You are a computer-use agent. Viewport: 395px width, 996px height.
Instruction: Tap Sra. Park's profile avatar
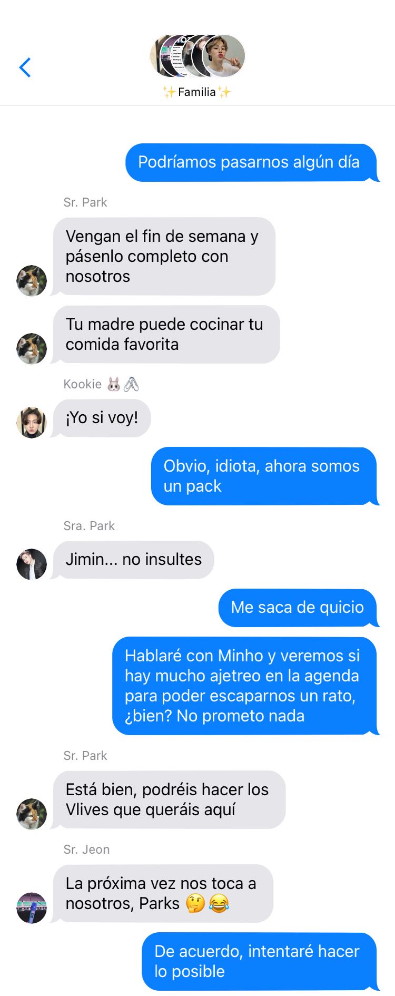click(x=32, y=564)
